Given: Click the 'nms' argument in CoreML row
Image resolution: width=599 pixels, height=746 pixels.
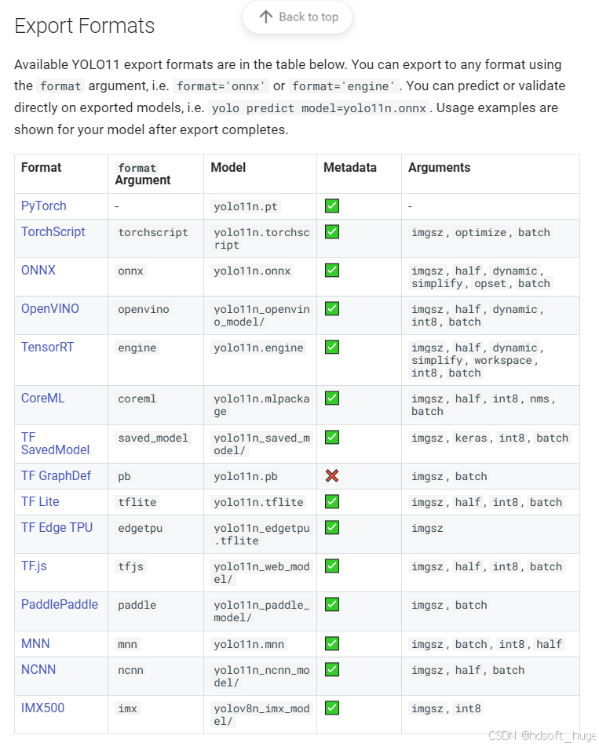Looking at the screenshot, I should [539, 399].
